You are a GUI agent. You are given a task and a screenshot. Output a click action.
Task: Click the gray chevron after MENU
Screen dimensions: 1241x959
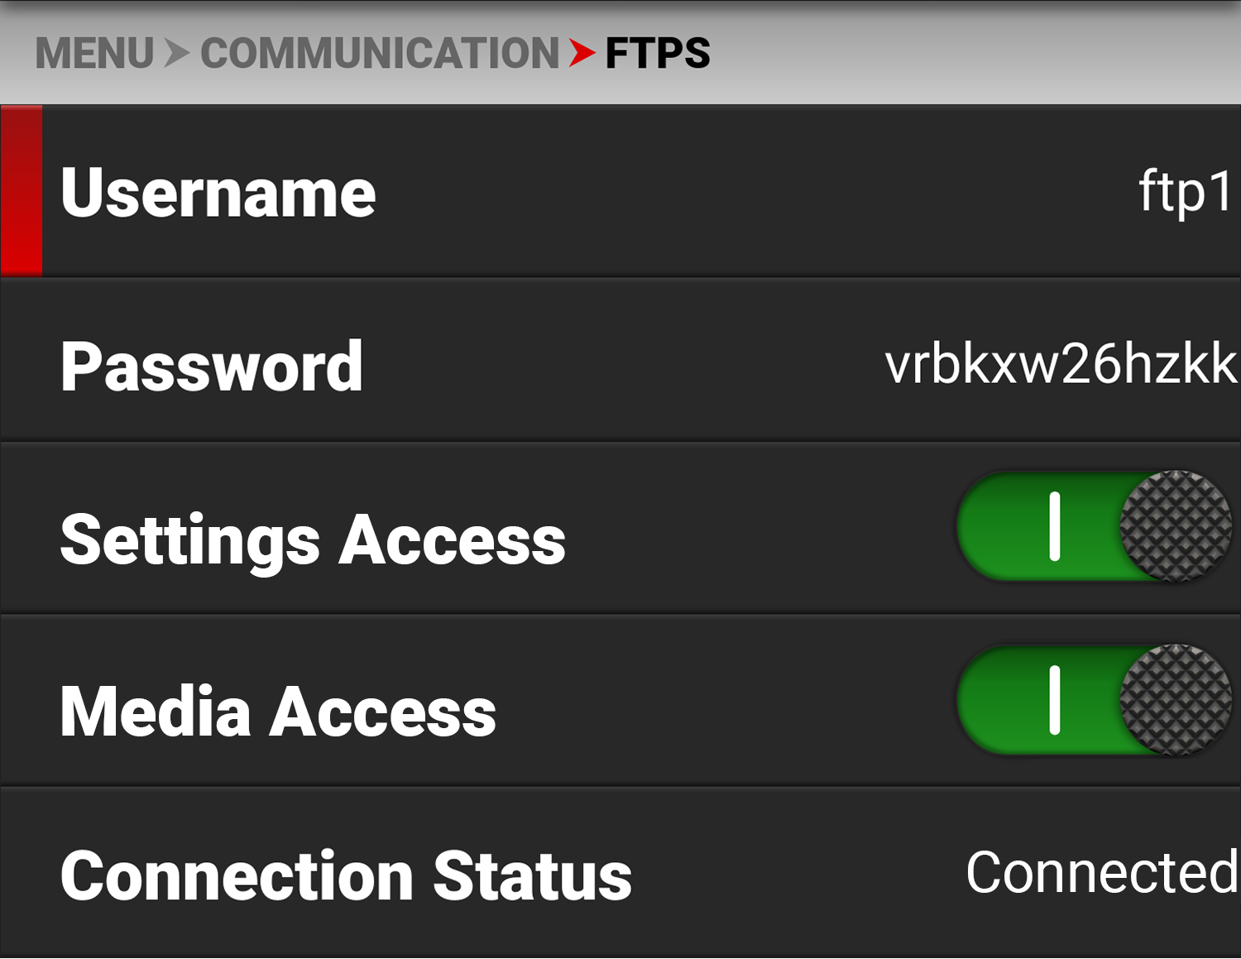[177, 54]
